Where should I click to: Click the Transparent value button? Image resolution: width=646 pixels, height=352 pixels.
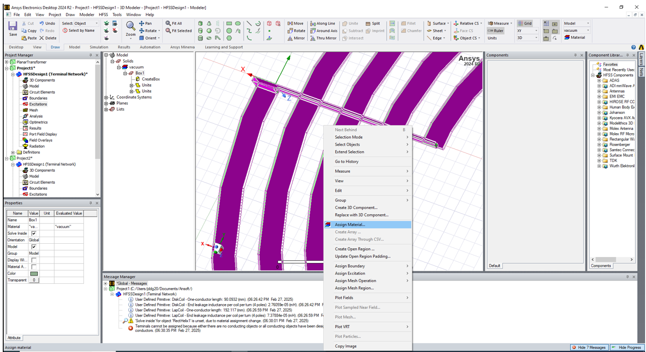(x=35, y=280)
